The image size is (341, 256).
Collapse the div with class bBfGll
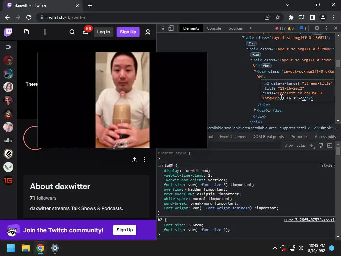pos(243,37)
